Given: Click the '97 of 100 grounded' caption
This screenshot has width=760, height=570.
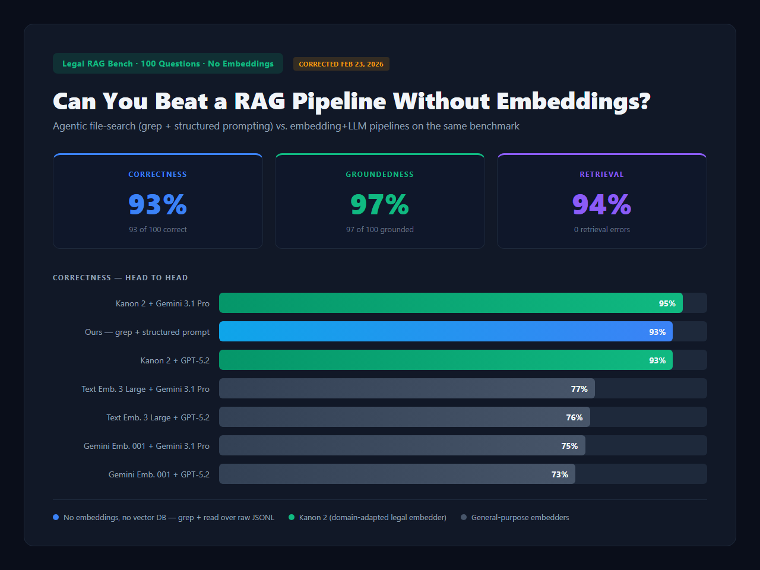Looking at the screenshot, I should 380,230.
